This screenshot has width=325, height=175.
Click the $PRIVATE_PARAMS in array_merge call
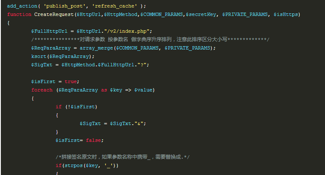pos(187,48)
